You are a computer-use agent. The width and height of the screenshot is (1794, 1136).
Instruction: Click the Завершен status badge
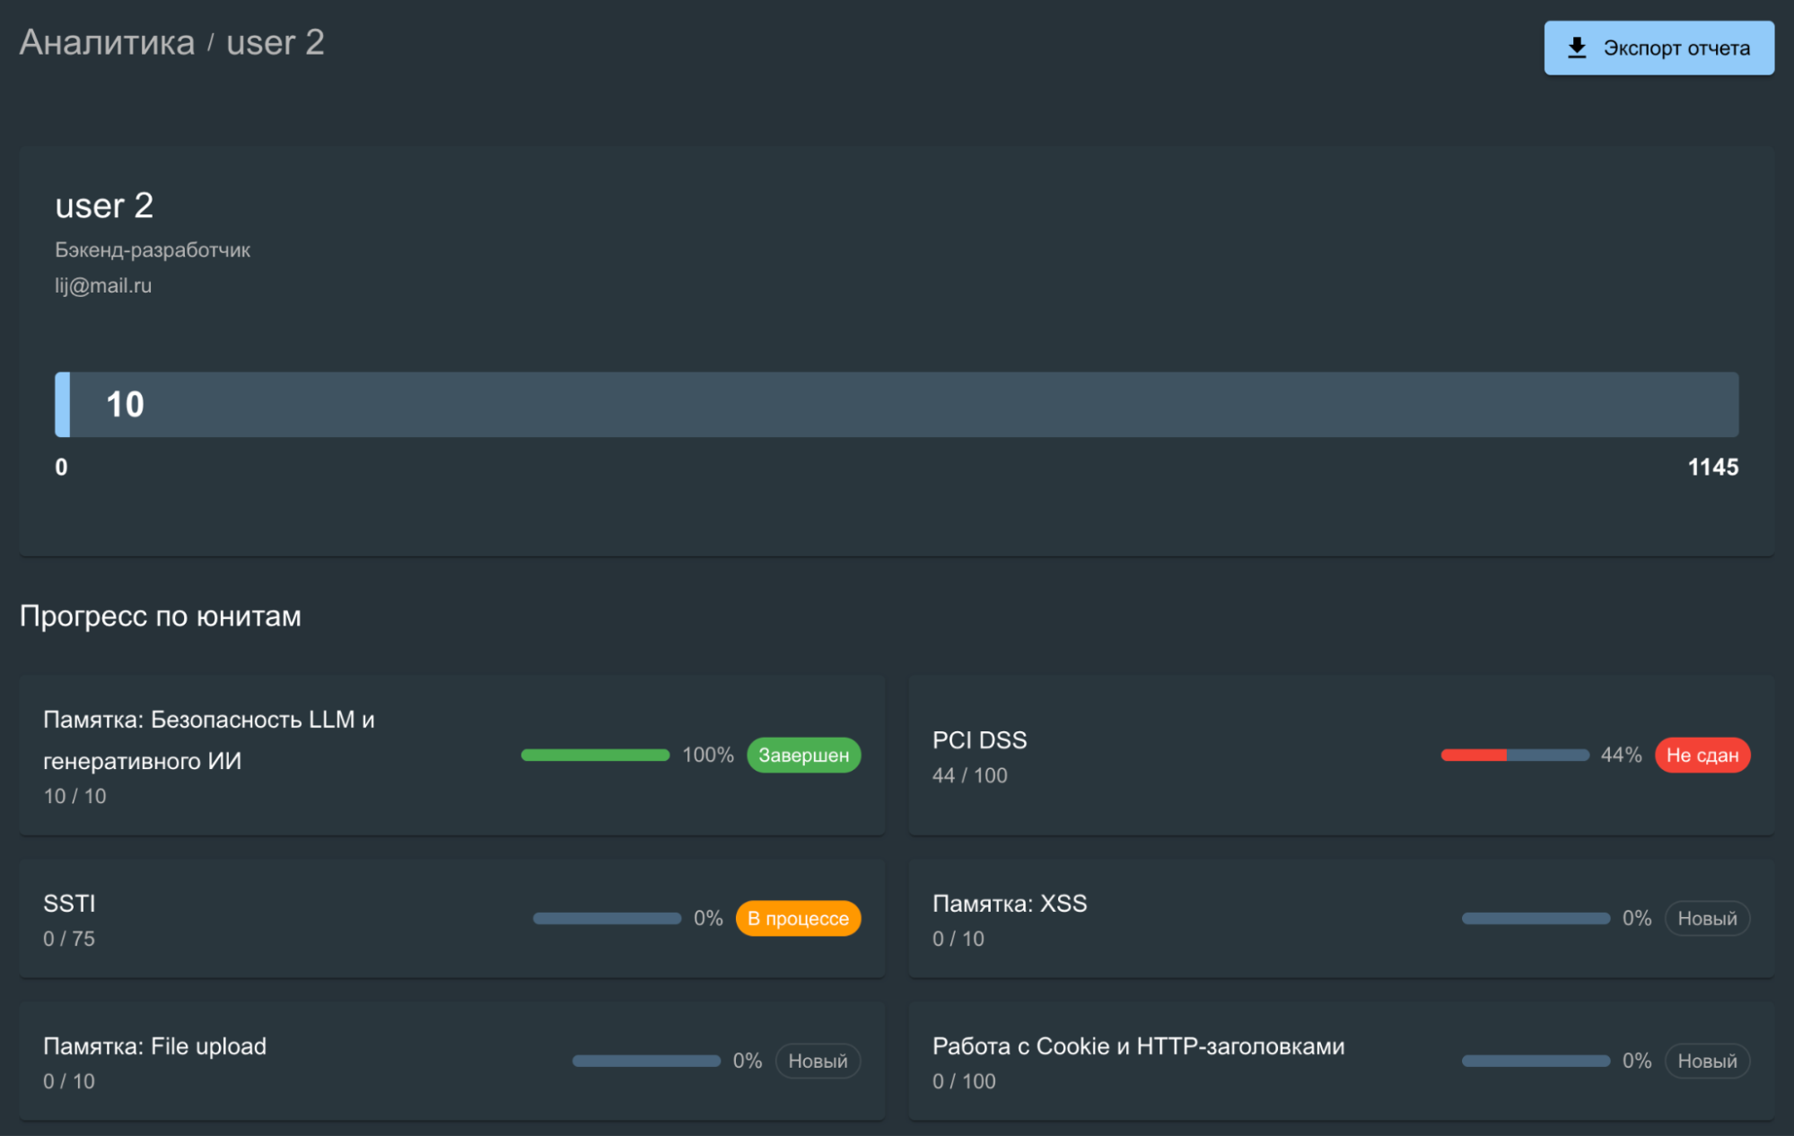coord(803,755)
